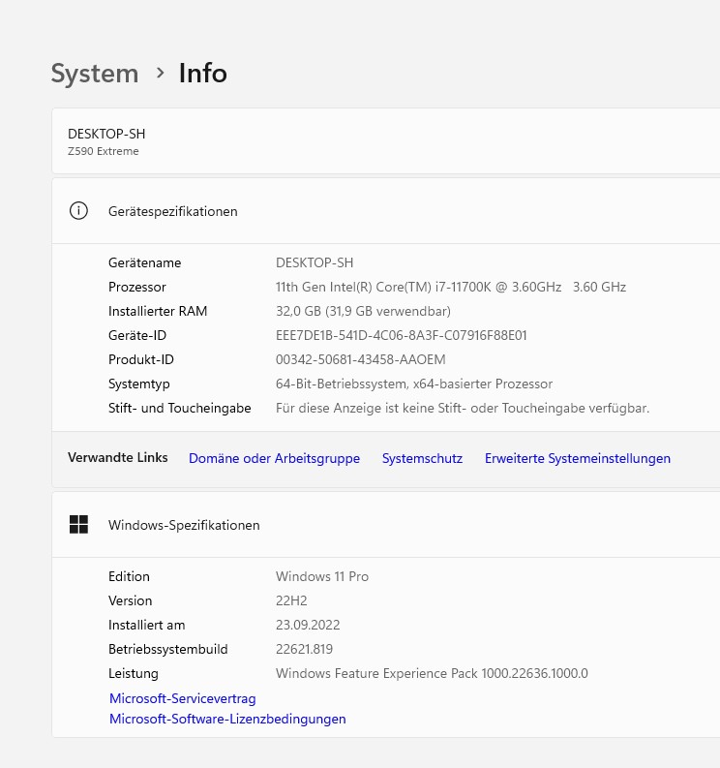Click the Geräte-ID value text
The image size is (720, 768).
tap(401, 335)
